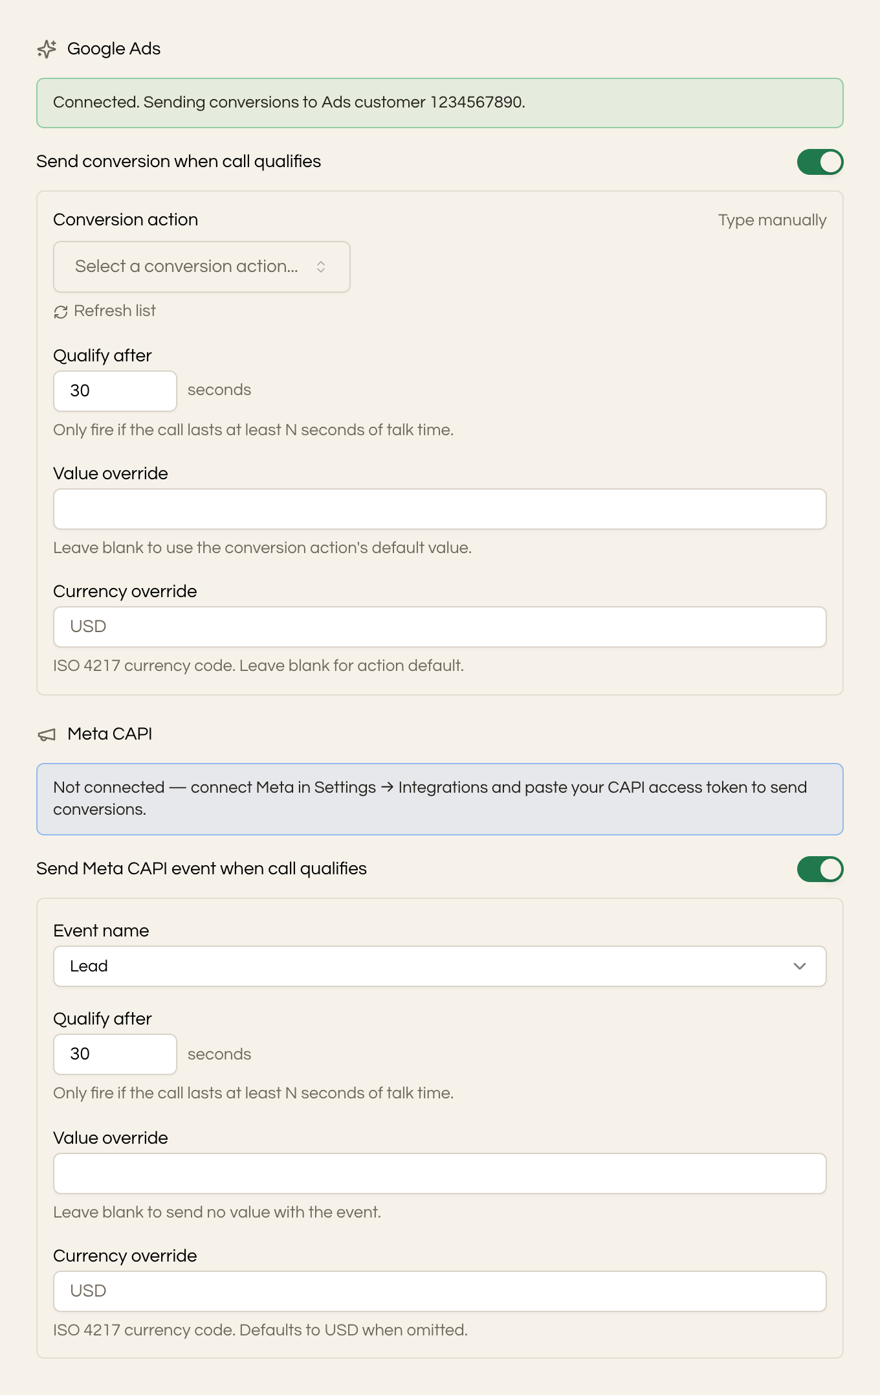880x1395 pixels.
Task: Focus Meta CAPI Value override field
Action: pyautogui.click(x=440, y=1174)
